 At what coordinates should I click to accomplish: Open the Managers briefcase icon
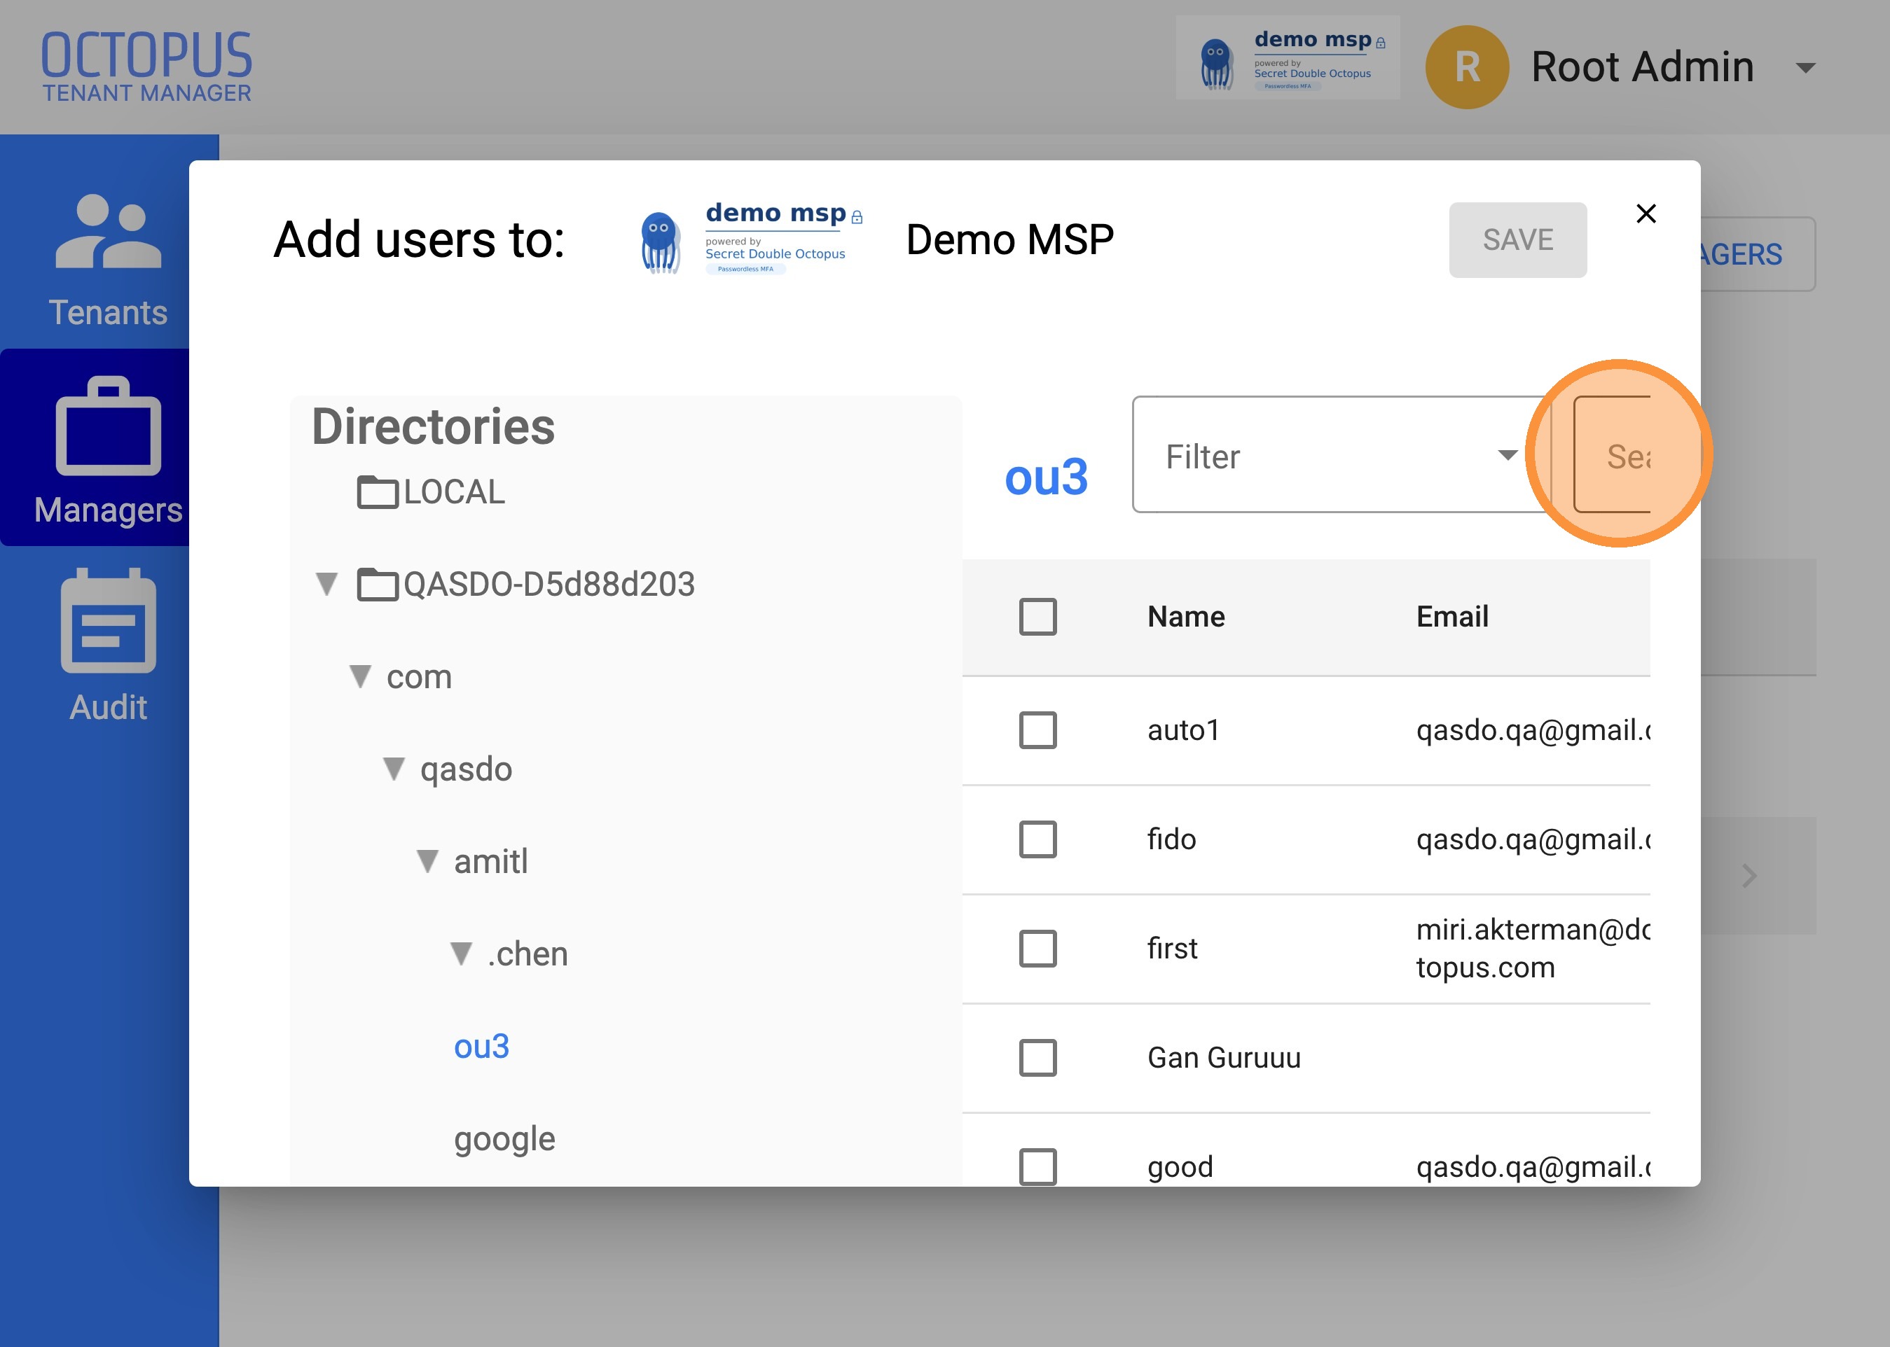click(108, 426)
